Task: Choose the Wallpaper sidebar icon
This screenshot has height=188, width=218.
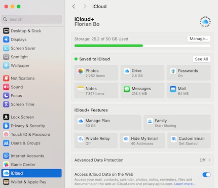Action: tap(6, 65)
